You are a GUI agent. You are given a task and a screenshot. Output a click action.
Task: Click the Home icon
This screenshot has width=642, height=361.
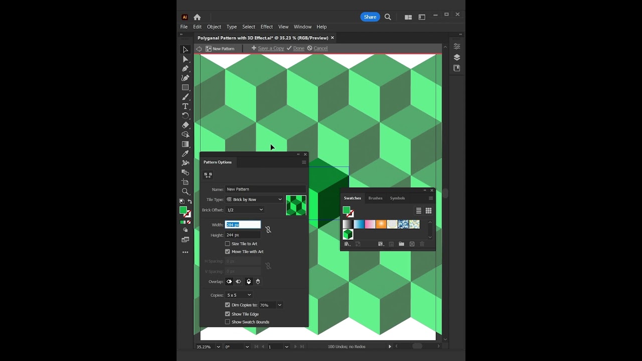[x=197, y=17]
